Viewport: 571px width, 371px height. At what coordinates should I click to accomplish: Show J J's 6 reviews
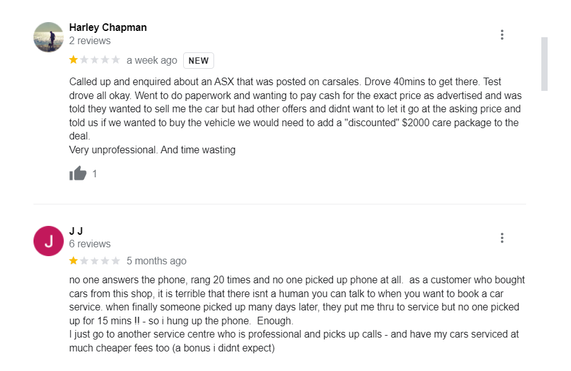pos(90,244)
